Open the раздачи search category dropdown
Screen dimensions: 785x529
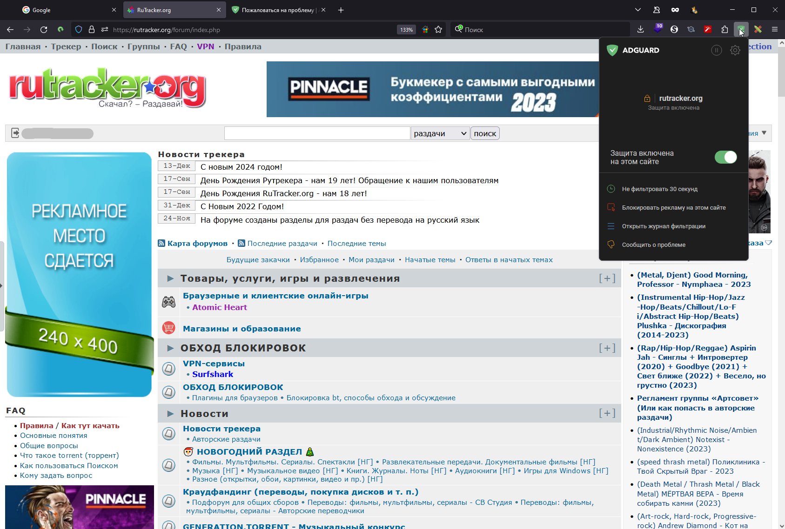(x=440, y=133)
